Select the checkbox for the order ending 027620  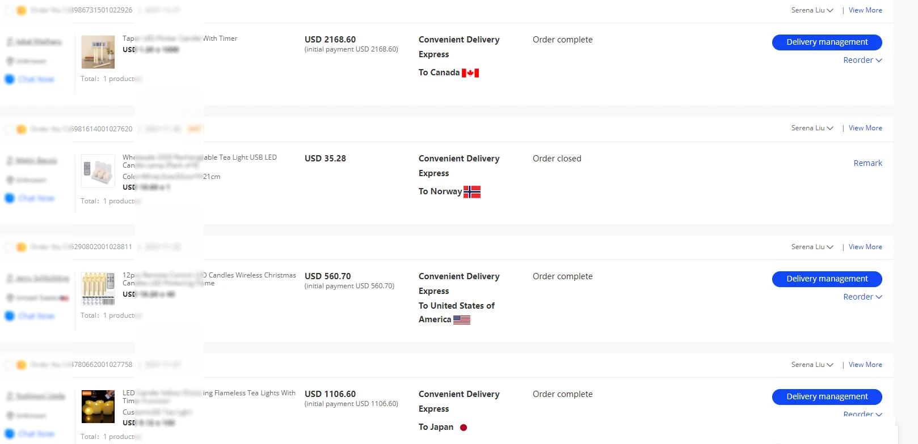coord(9,129)
